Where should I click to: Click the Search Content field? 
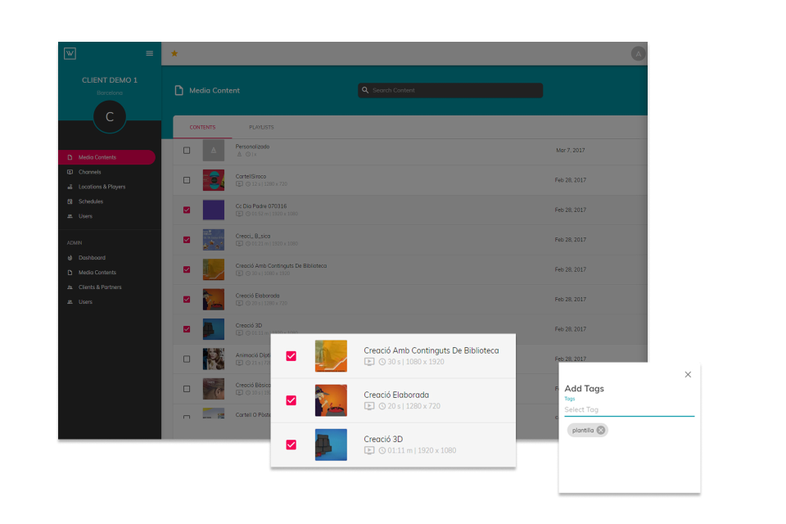coord(450,90)
